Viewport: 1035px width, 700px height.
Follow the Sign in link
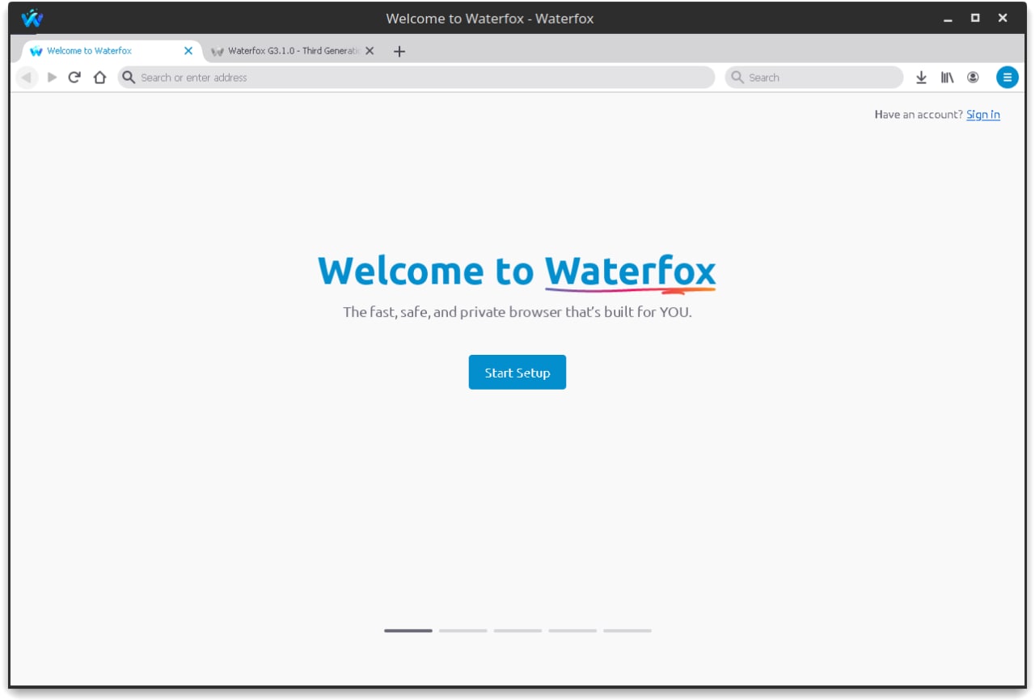click(983, 115)
